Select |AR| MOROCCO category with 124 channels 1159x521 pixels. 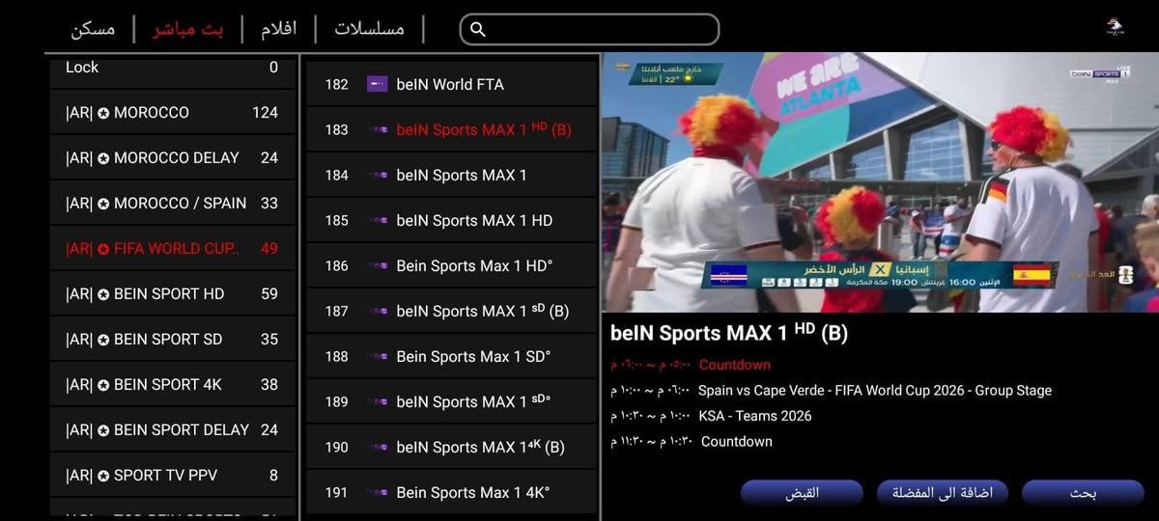172,112
